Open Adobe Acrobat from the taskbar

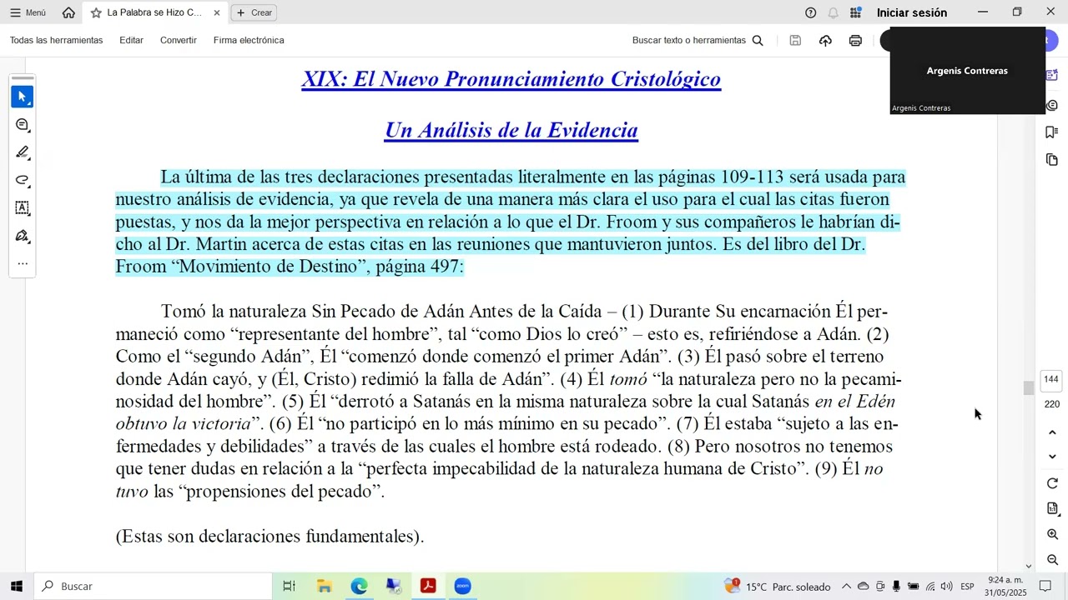click(x=428, y=587)
